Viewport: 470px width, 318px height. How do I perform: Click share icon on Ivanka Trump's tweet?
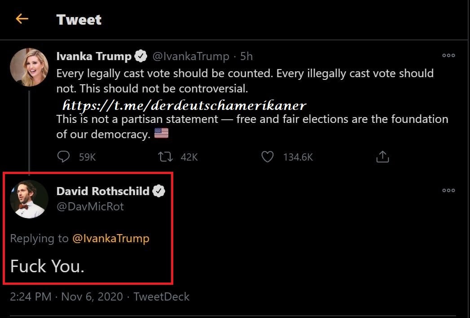382,157
